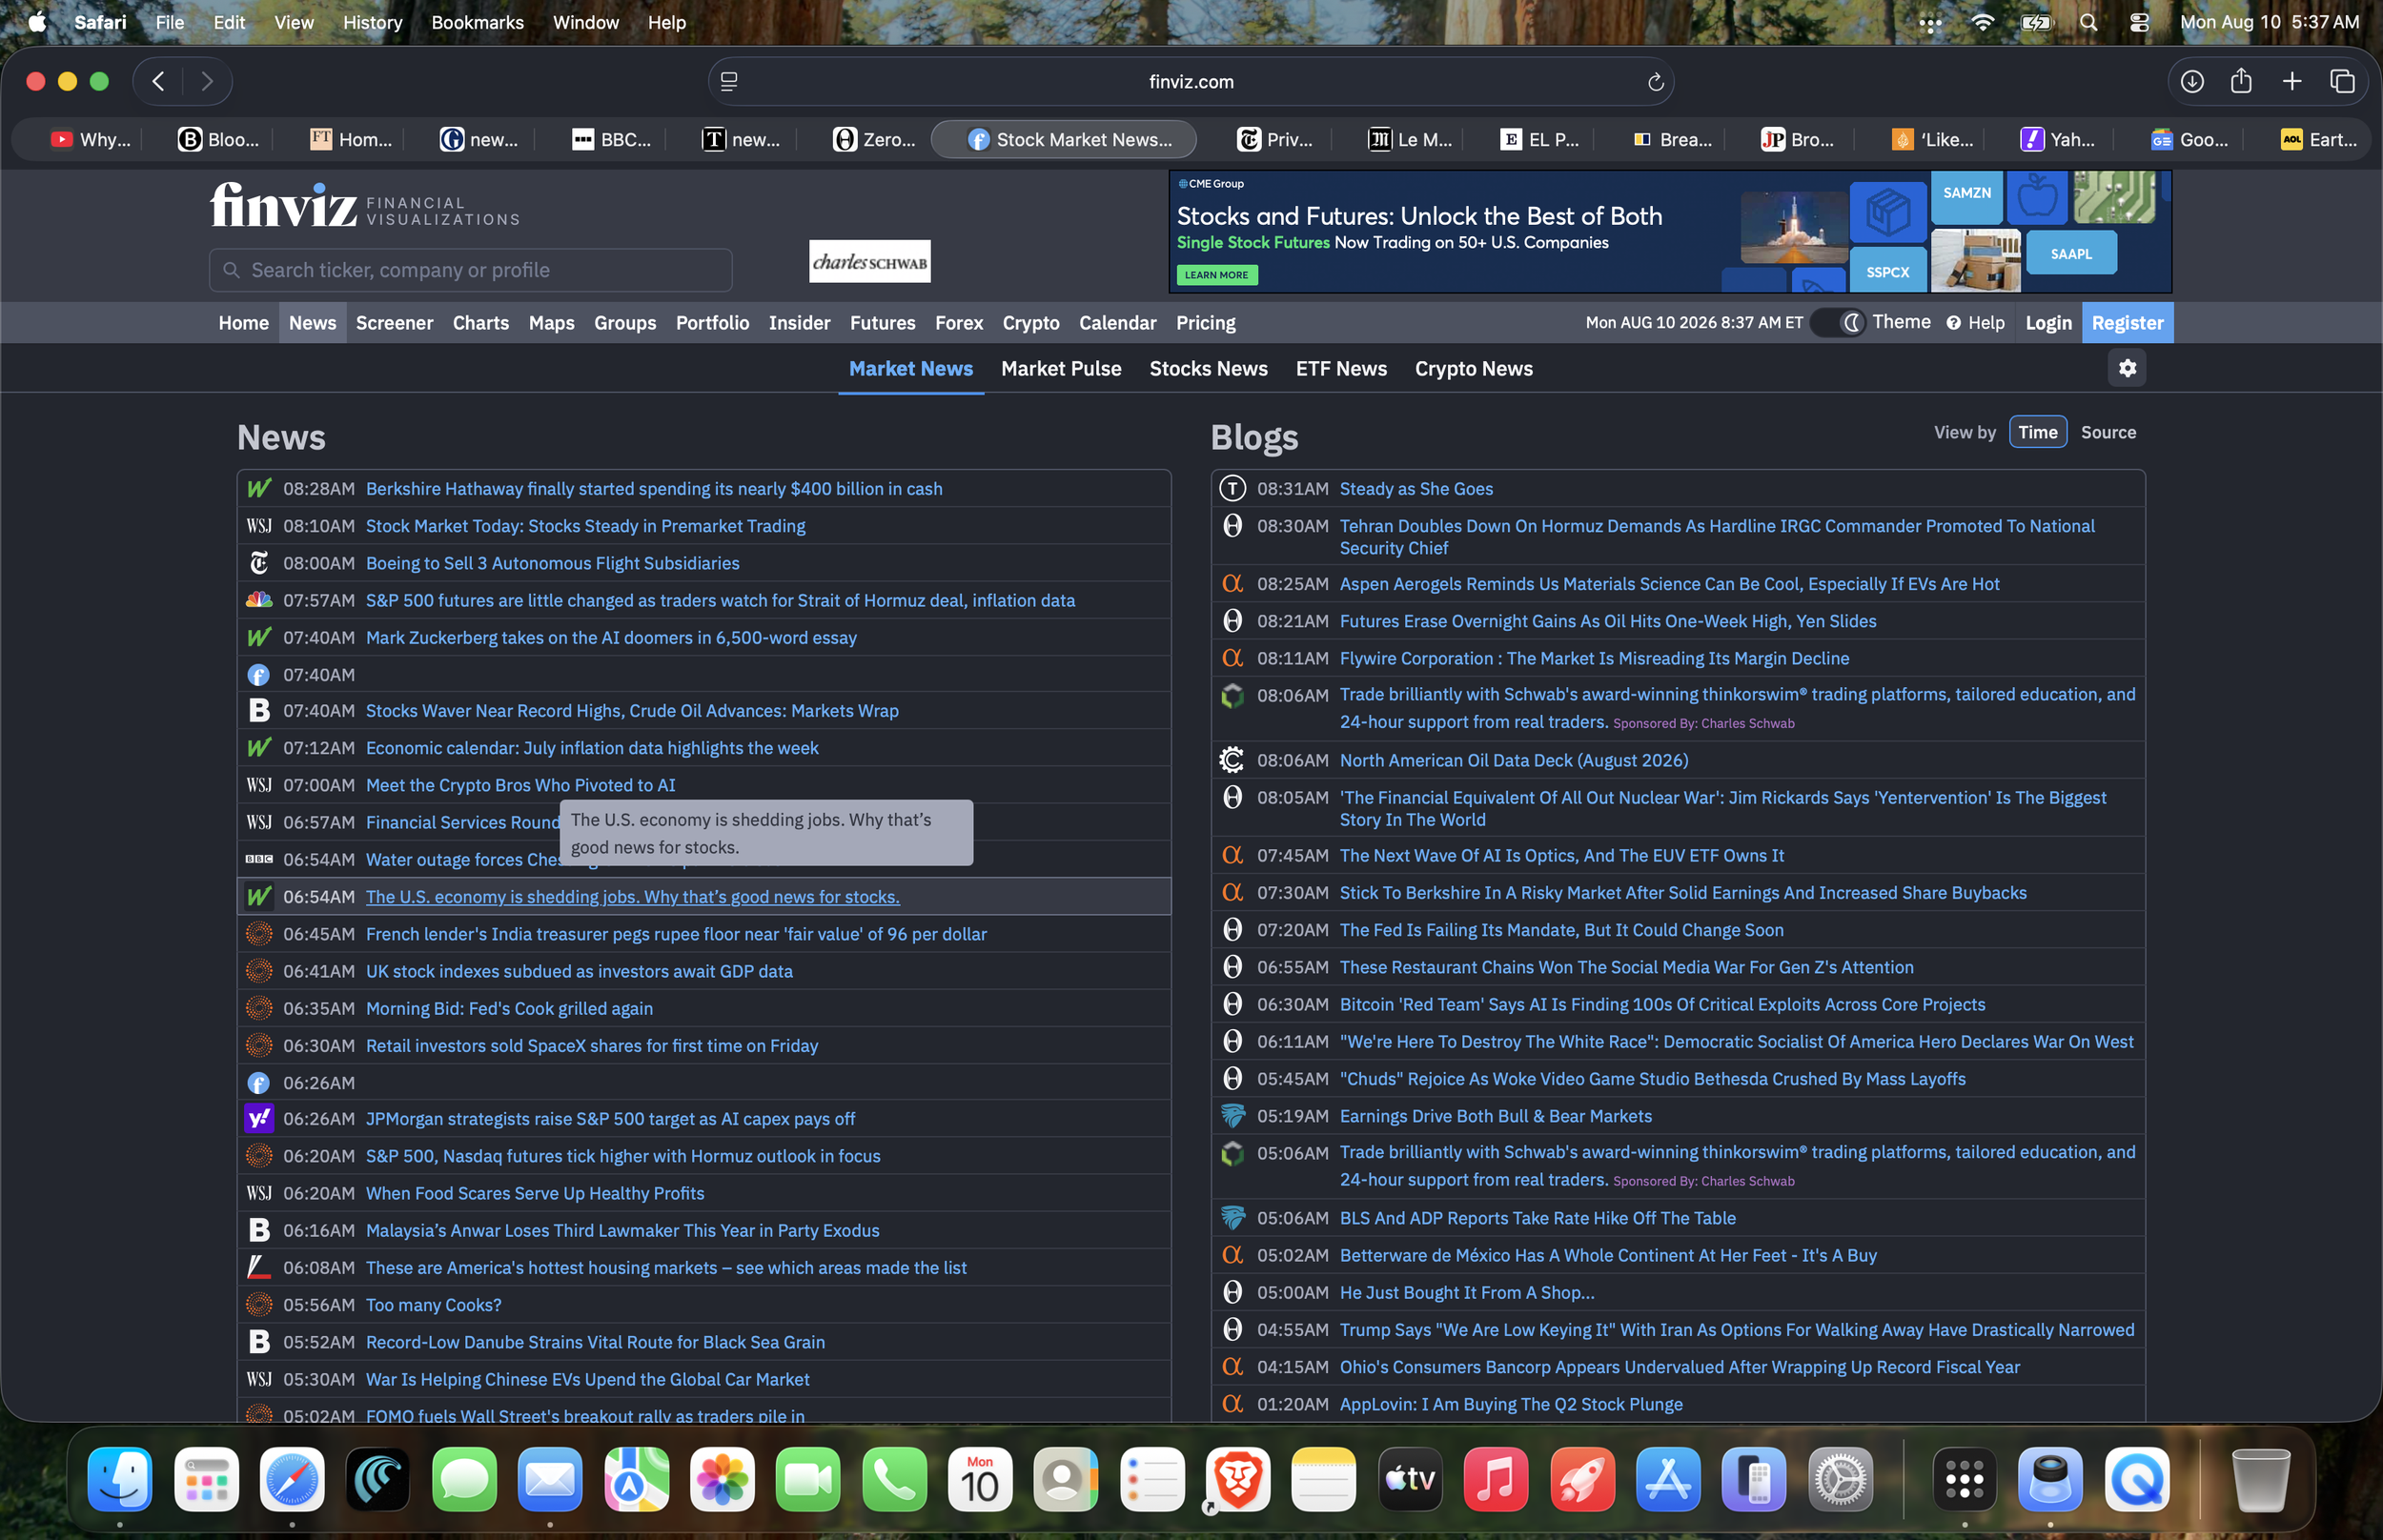
Task: Go back using Safari's back arrow
Action: (158, 81)
